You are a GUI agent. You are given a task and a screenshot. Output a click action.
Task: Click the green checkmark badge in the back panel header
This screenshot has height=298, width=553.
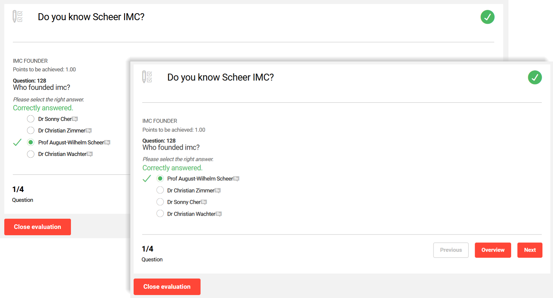(487, 17)
